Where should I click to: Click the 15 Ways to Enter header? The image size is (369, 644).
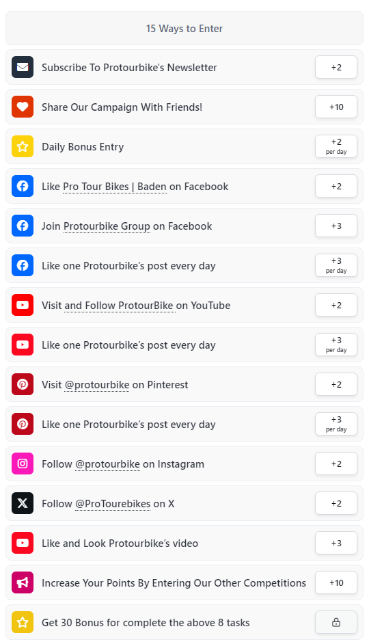click(184, 28)
